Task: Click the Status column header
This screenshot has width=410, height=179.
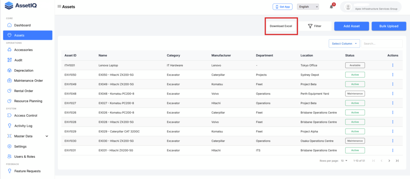Action: 350,55
